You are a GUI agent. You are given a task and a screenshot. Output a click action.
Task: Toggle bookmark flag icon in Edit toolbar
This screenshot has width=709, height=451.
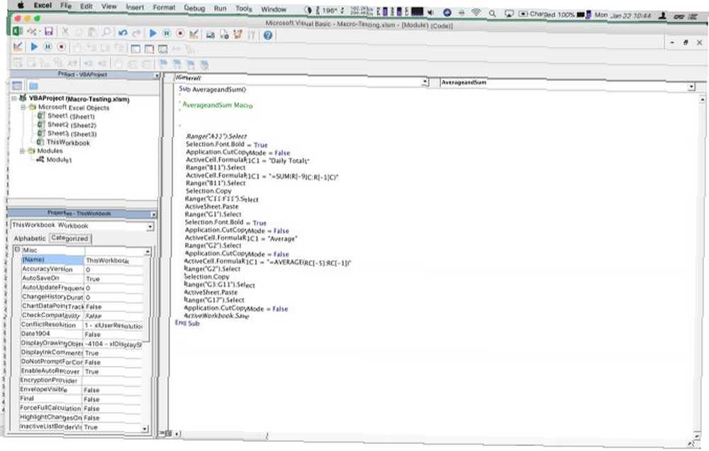pos(163,64)
